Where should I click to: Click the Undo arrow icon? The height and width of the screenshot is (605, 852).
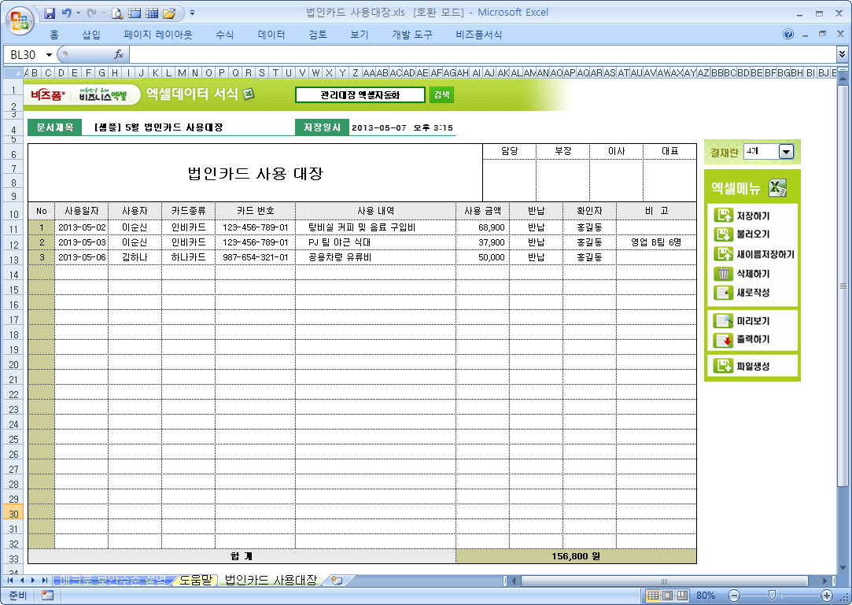[67, 13]
